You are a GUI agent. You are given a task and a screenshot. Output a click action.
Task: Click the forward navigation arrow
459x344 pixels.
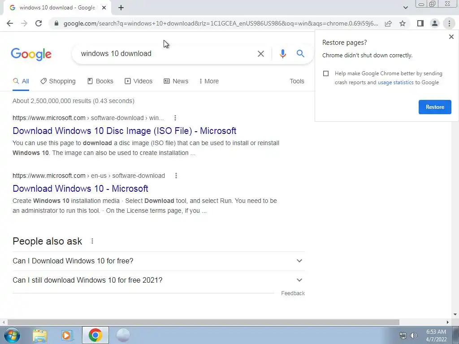pos(24,23)
